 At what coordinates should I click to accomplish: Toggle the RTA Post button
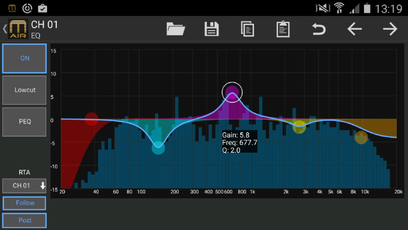25,220
